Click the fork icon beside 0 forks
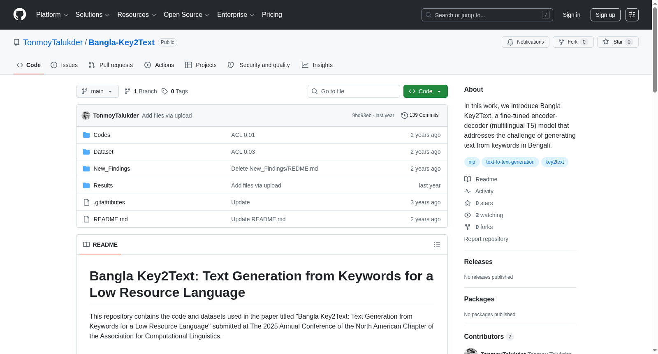 point(468,227)
